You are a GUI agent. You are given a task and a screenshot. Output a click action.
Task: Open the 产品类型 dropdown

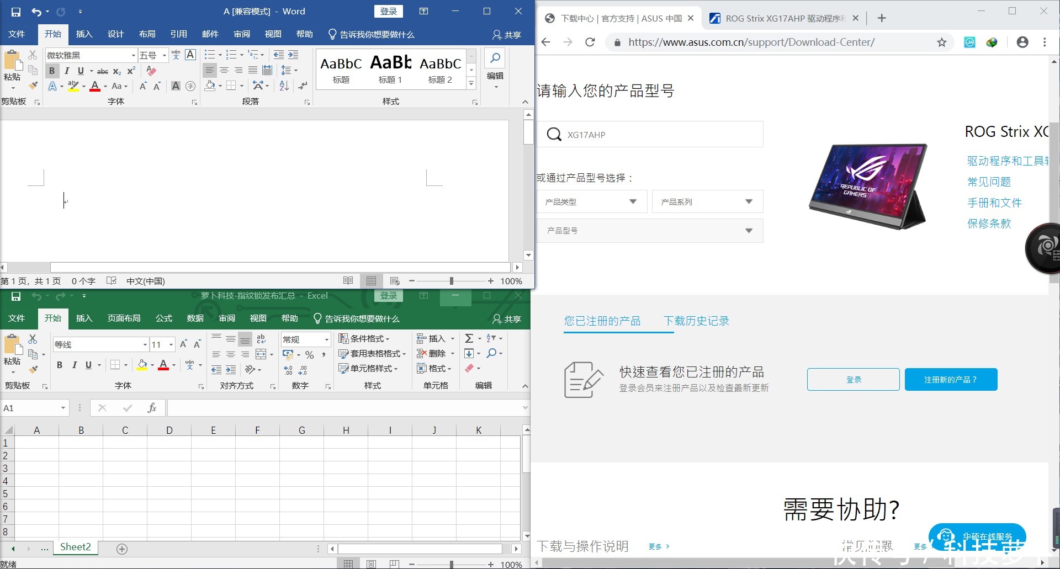(x=591, y=202)
